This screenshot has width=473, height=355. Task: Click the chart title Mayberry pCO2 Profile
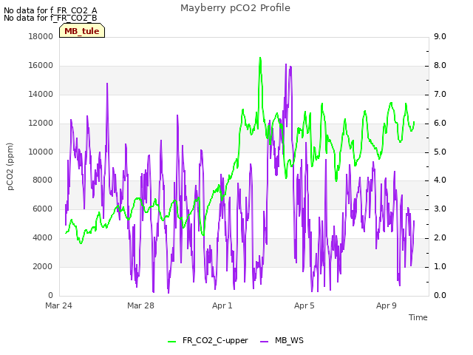click(235, 8)
